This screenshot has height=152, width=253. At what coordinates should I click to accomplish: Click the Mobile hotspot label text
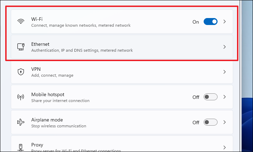coord(48,94)
